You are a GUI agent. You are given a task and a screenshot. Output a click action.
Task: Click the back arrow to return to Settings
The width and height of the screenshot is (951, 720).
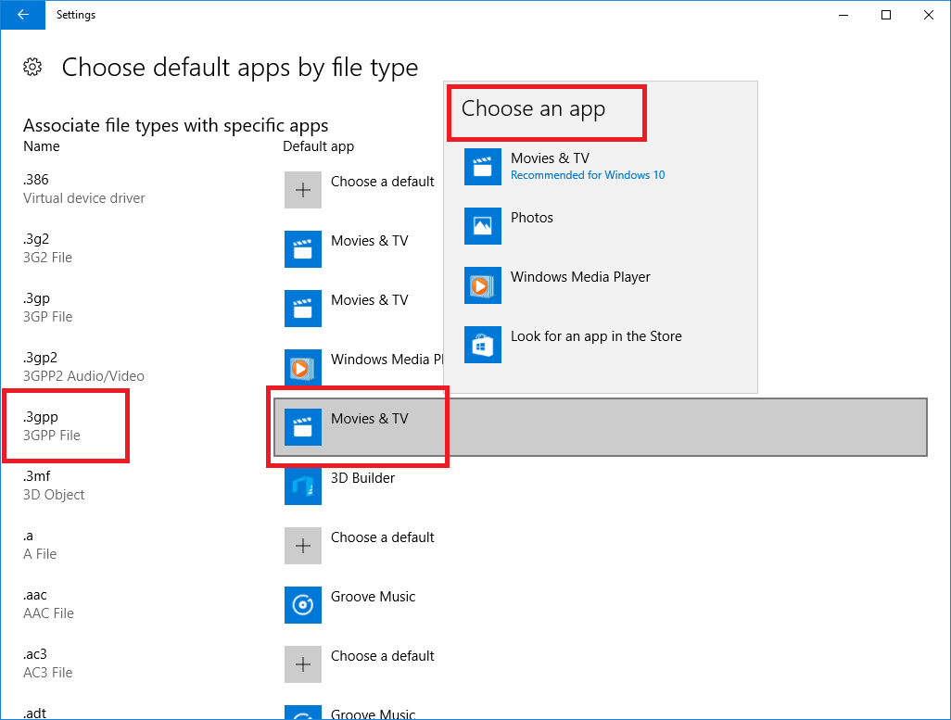click(21, 15)
